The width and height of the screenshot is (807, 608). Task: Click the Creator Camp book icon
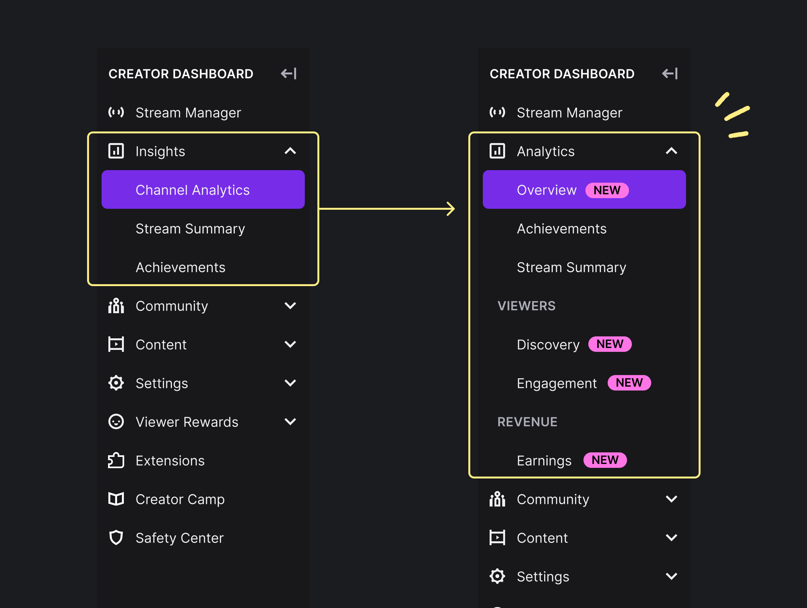(116, 499)
